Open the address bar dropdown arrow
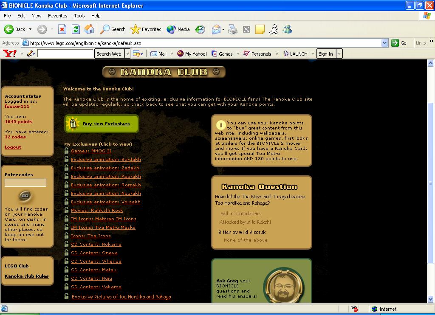This screenshot has width=435, height=315. [x=384, y=43]
